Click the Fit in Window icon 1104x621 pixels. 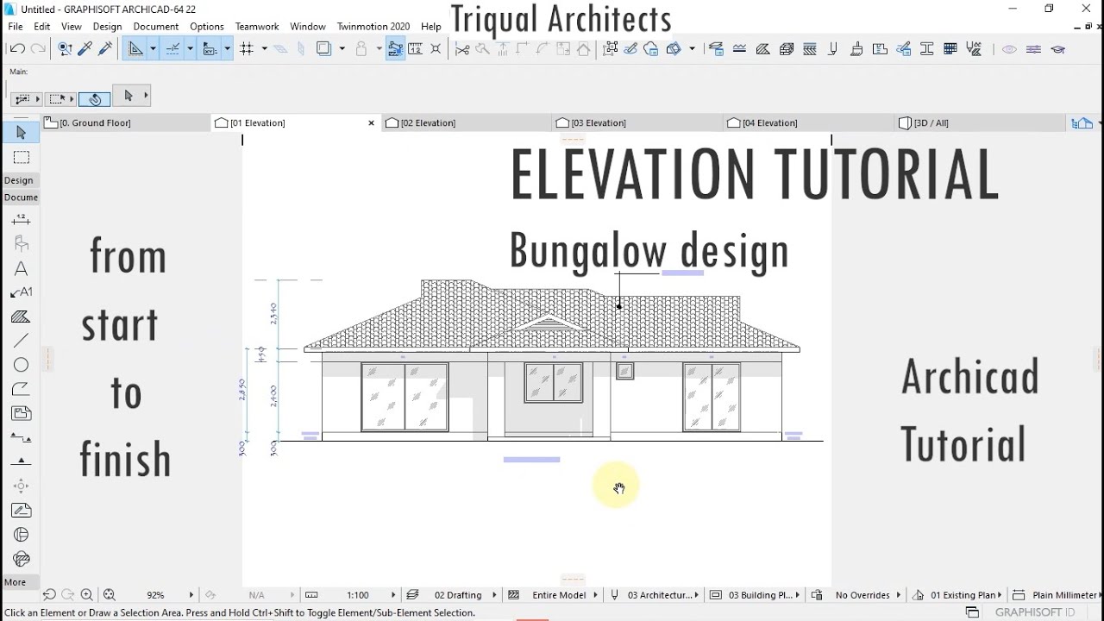tap(109, 595)
